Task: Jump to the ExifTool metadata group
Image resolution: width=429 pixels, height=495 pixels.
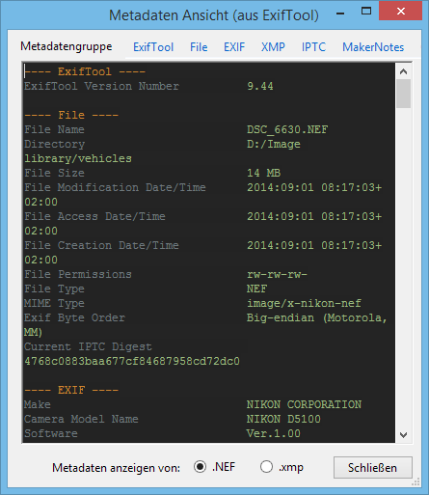Action: pyautogui.click(x=153, y=47)
